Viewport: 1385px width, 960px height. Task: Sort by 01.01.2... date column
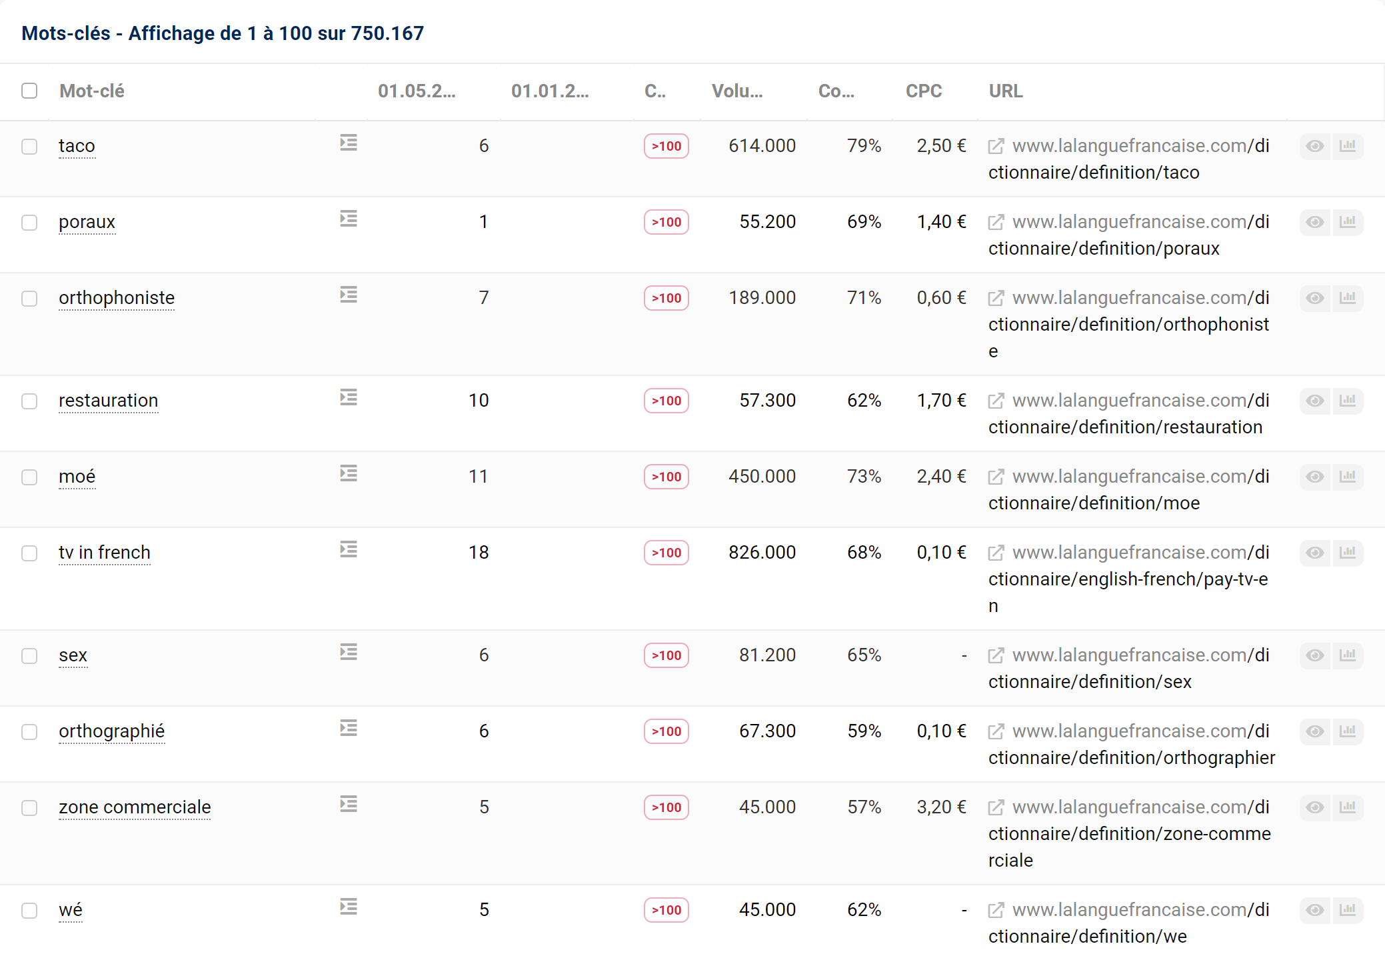[550, 91]
